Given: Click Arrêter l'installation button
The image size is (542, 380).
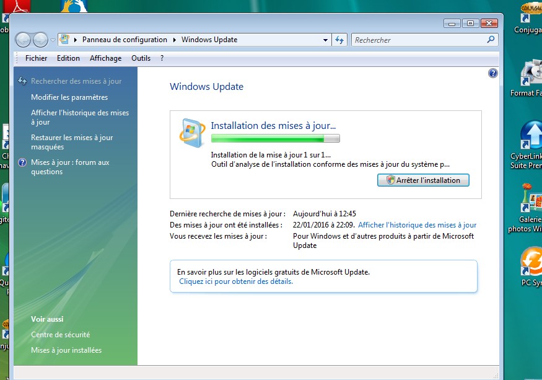Looking at the screenshot, I should click(x=423, y=180).
